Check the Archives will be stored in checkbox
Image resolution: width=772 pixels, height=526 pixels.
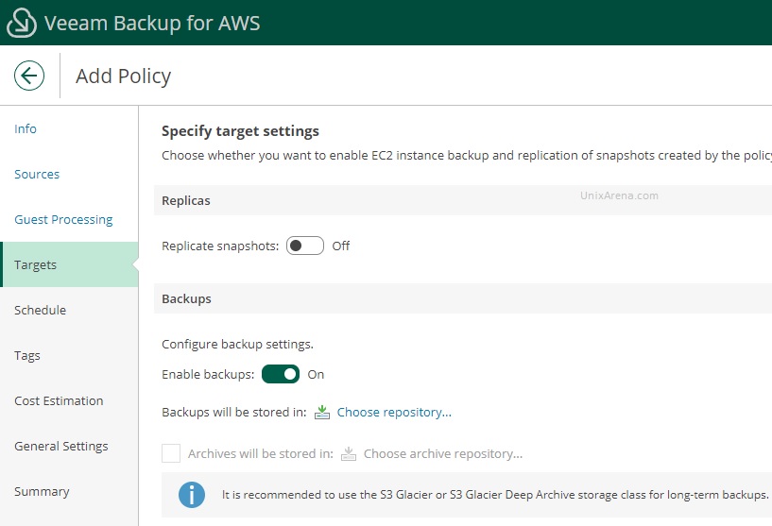[x=171, y=453]
